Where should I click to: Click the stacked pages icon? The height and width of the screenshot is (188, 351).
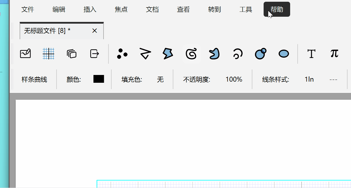tap(72, 54)
